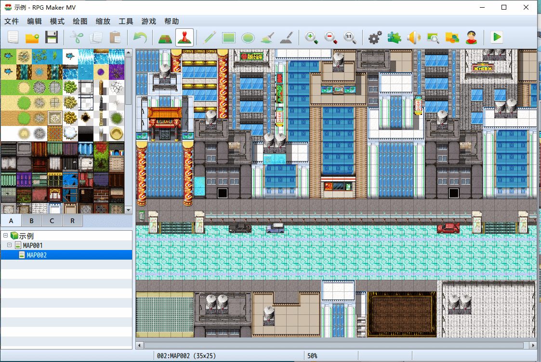Switch to tileset tab C
Viewport: 541px width, 362px height.
pyautogui.click(x=52, y=221)
